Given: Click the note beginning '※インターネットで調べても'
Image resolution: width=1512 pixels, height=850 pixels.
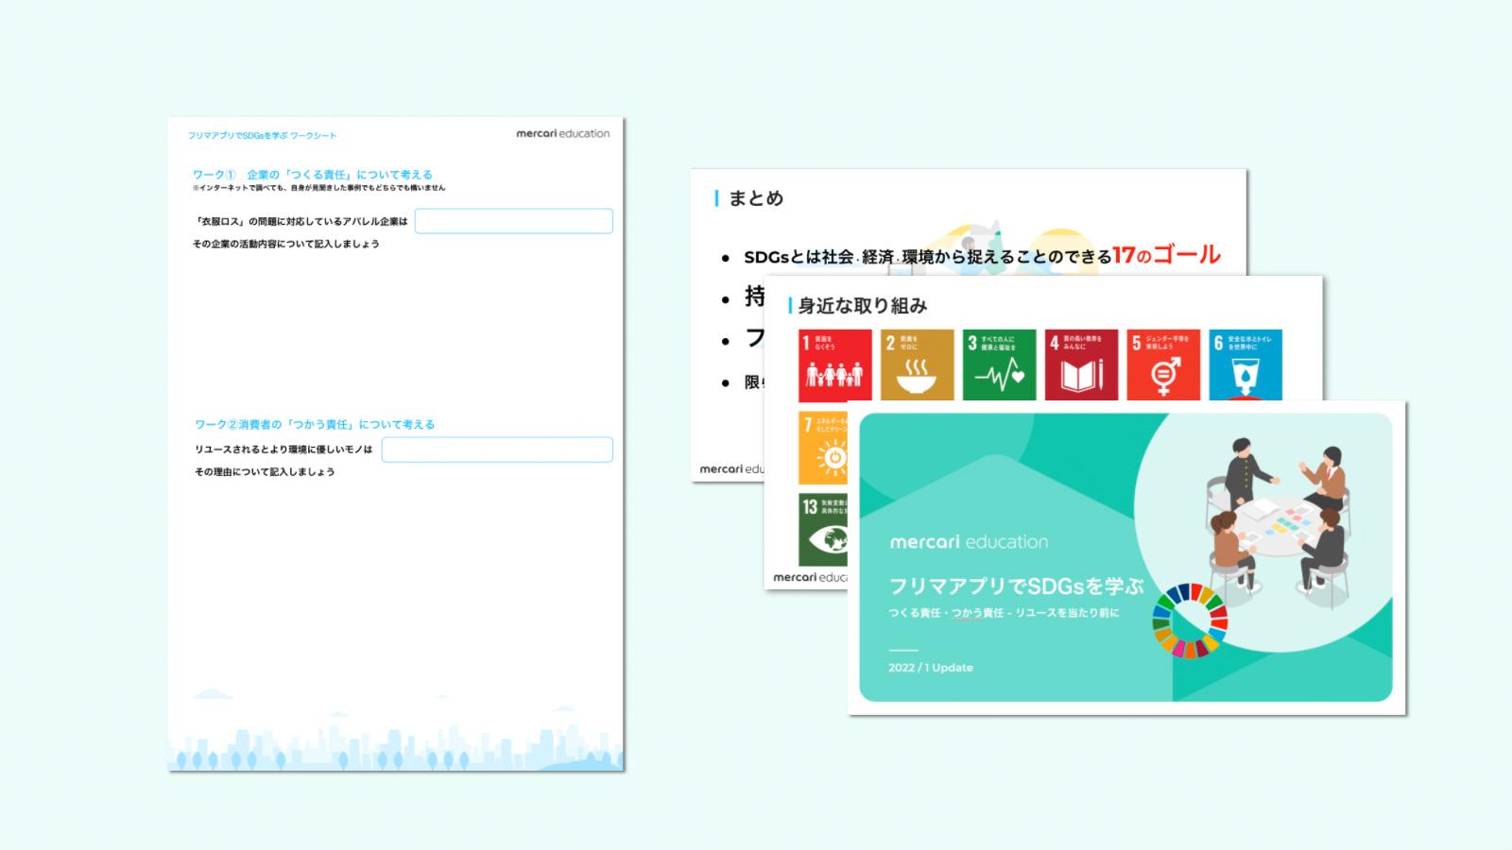Looking at the screenshot, I should click(x=318, y=188).
